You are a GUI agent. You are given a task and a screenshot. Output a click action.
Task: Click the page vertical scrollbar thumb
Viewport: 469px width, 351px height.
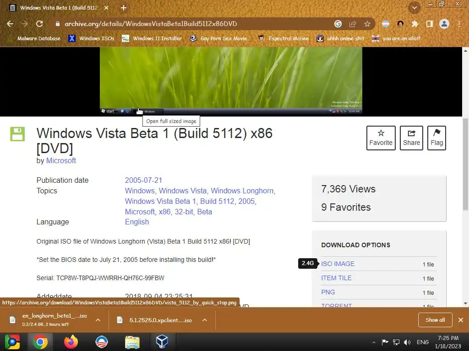click(x=465, y=164)
